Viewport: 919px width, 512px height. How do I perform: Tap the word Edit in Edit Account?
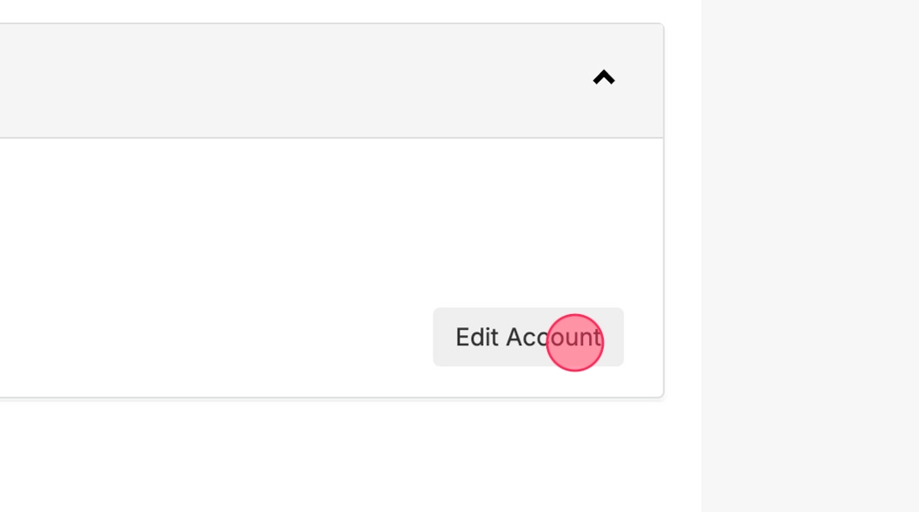coord(476,337)
